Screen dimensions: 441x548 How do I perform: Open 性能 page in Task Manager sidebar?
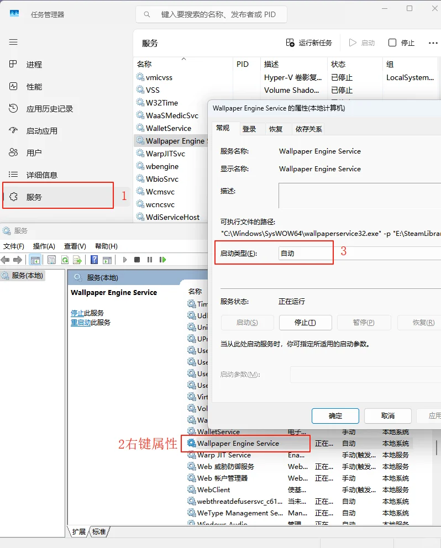[34, 86]
